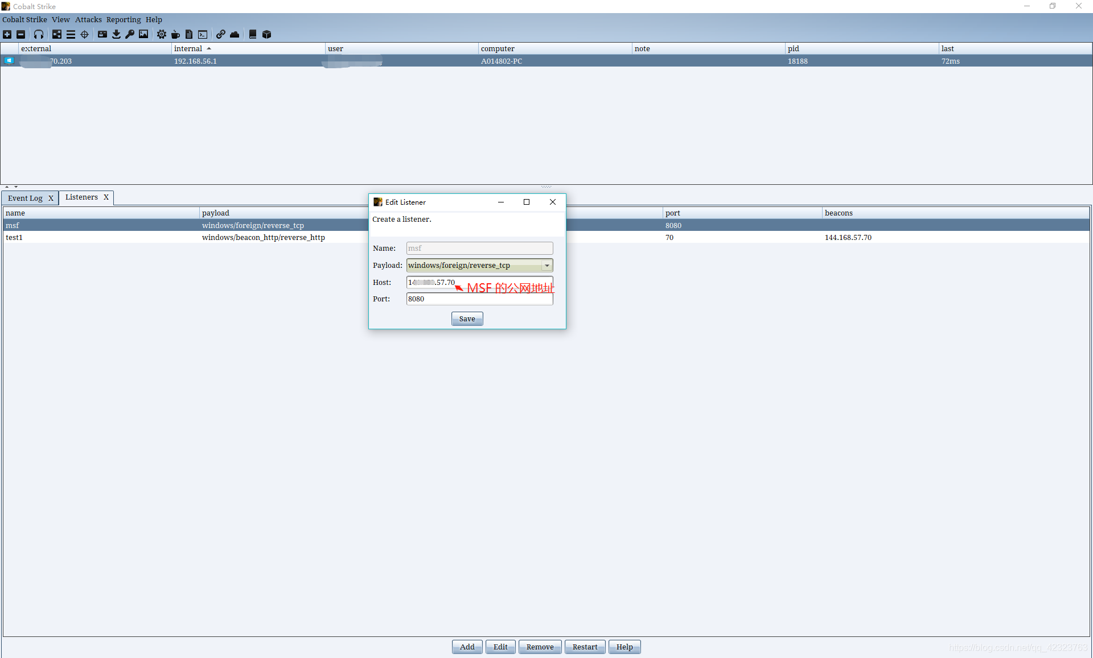
Task: Sort sessions by external column header
Action: click(x=94, y=49)
